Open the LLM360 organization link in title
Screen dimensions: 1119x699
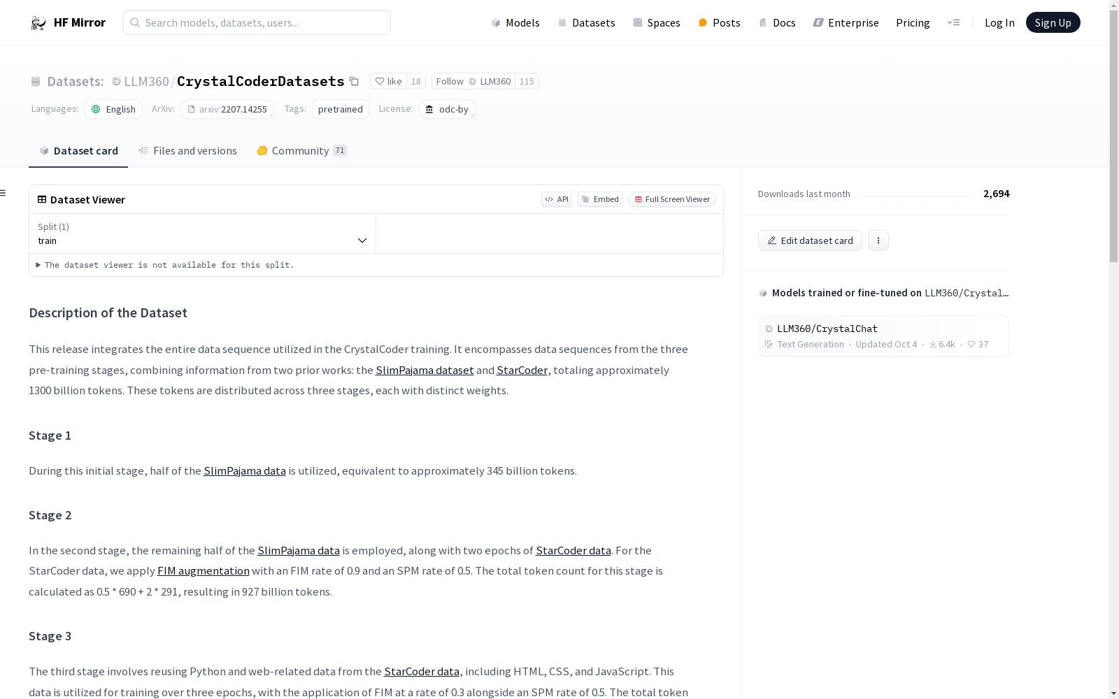coord(146,82)
